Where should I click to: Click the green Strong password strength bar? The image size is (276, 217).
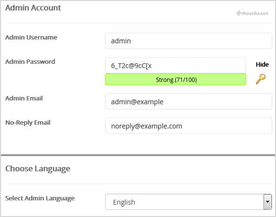click(x=176, y=79)
